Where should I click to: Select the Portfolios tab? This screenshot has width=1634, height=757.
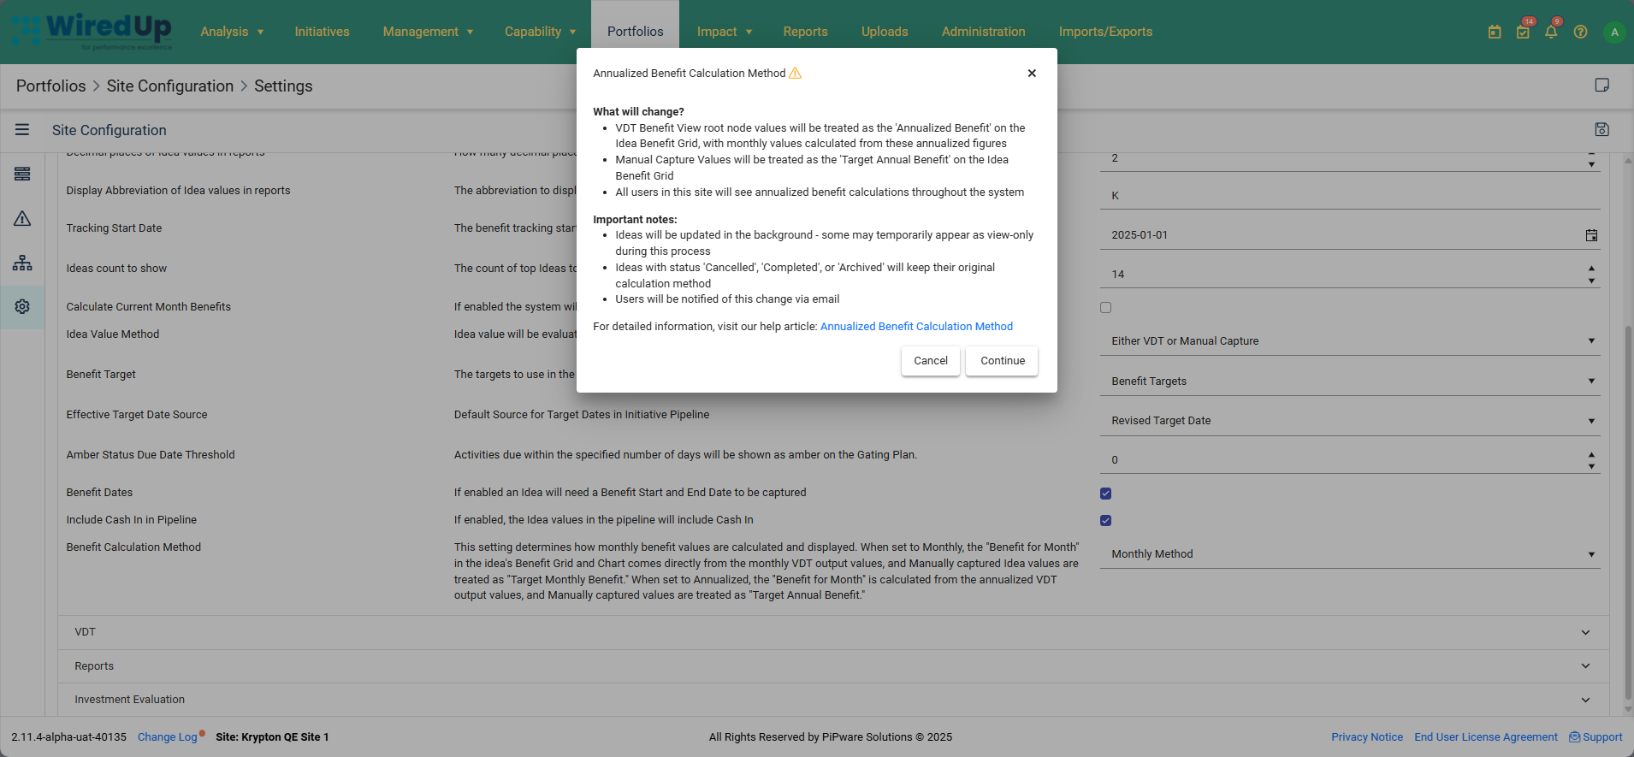pyautogui.click(x=635, y=32)
